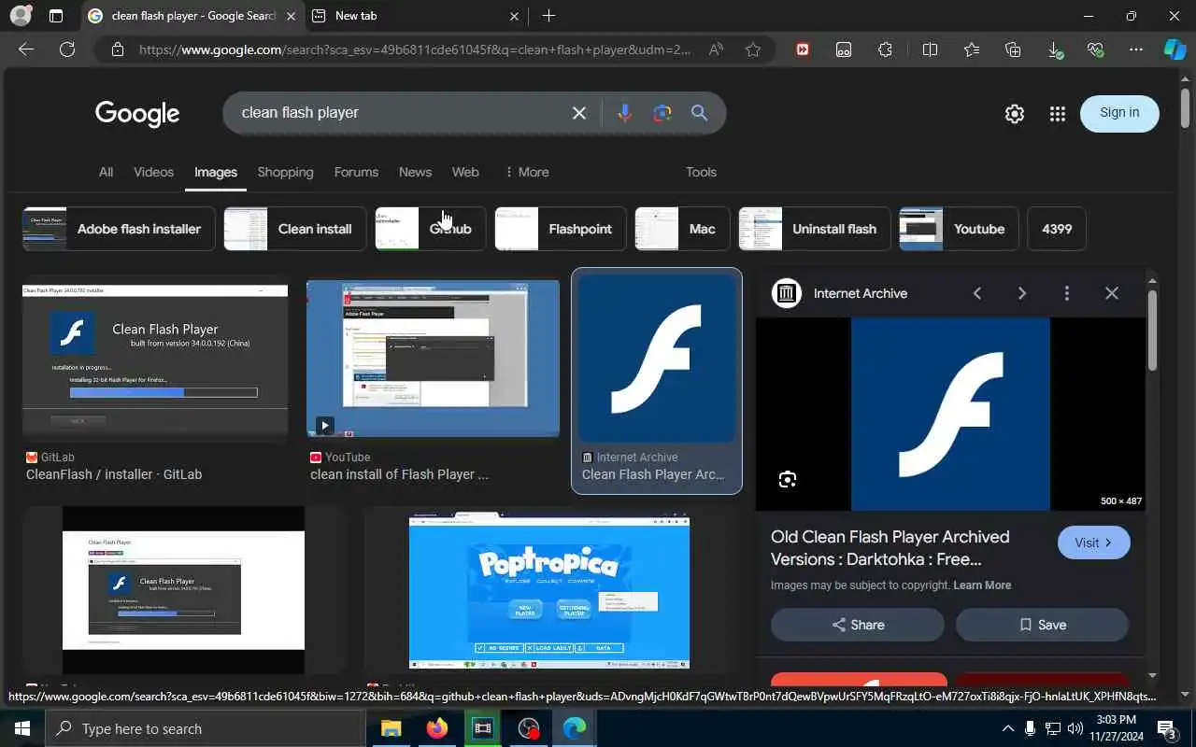Open the Windows Start menu
Viewport: 1196px width, 747px height.
coord(22,728)
